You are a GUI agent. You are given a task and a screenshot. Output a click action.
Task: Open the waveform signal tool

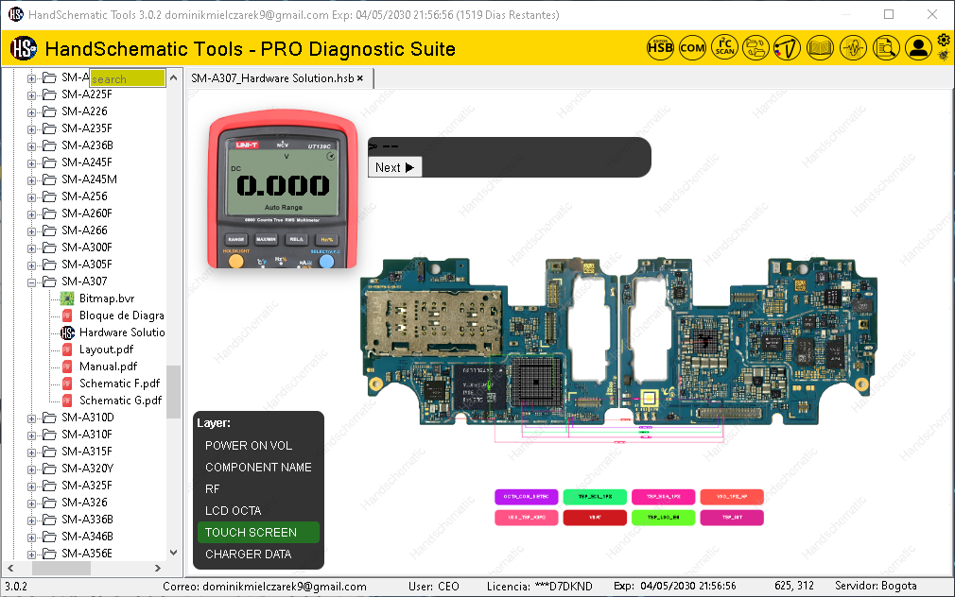pyautogui.click(x=853, y=47)
